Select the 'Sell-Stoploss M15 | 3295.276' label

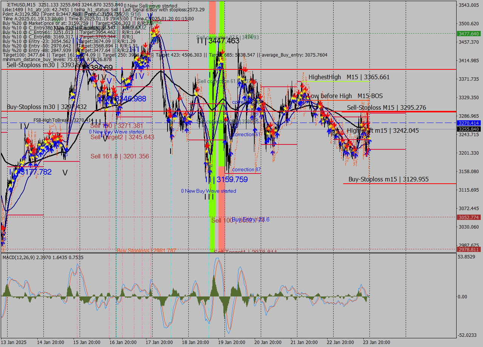[x=386, y=107]
